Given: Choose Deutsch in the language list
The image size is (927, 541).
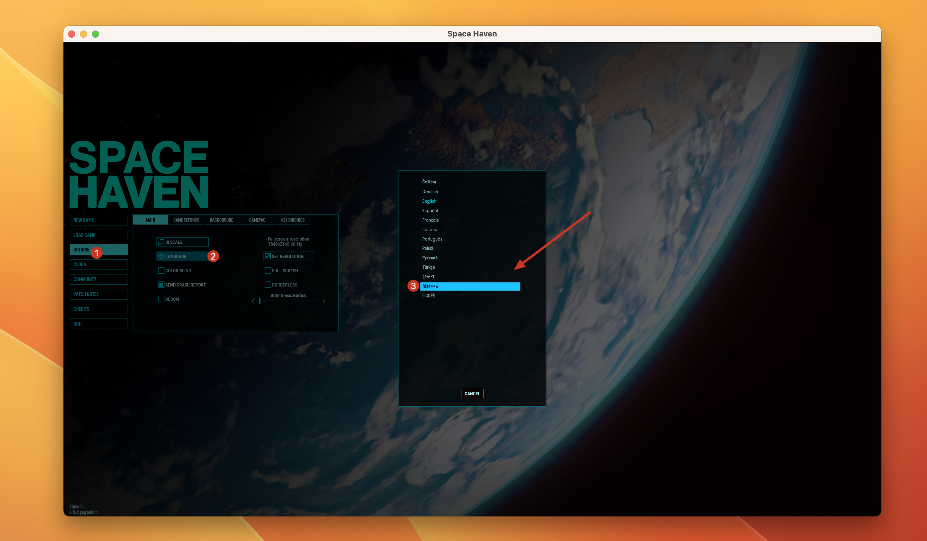Looking at the screenshot, I should [x=430, y=192].
